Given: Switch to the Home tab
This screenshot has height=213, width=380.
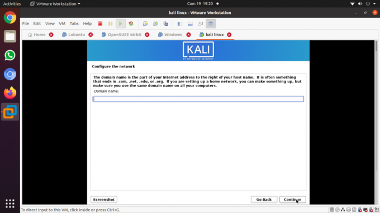Looking at the screenshot, I should click(37, 35).
